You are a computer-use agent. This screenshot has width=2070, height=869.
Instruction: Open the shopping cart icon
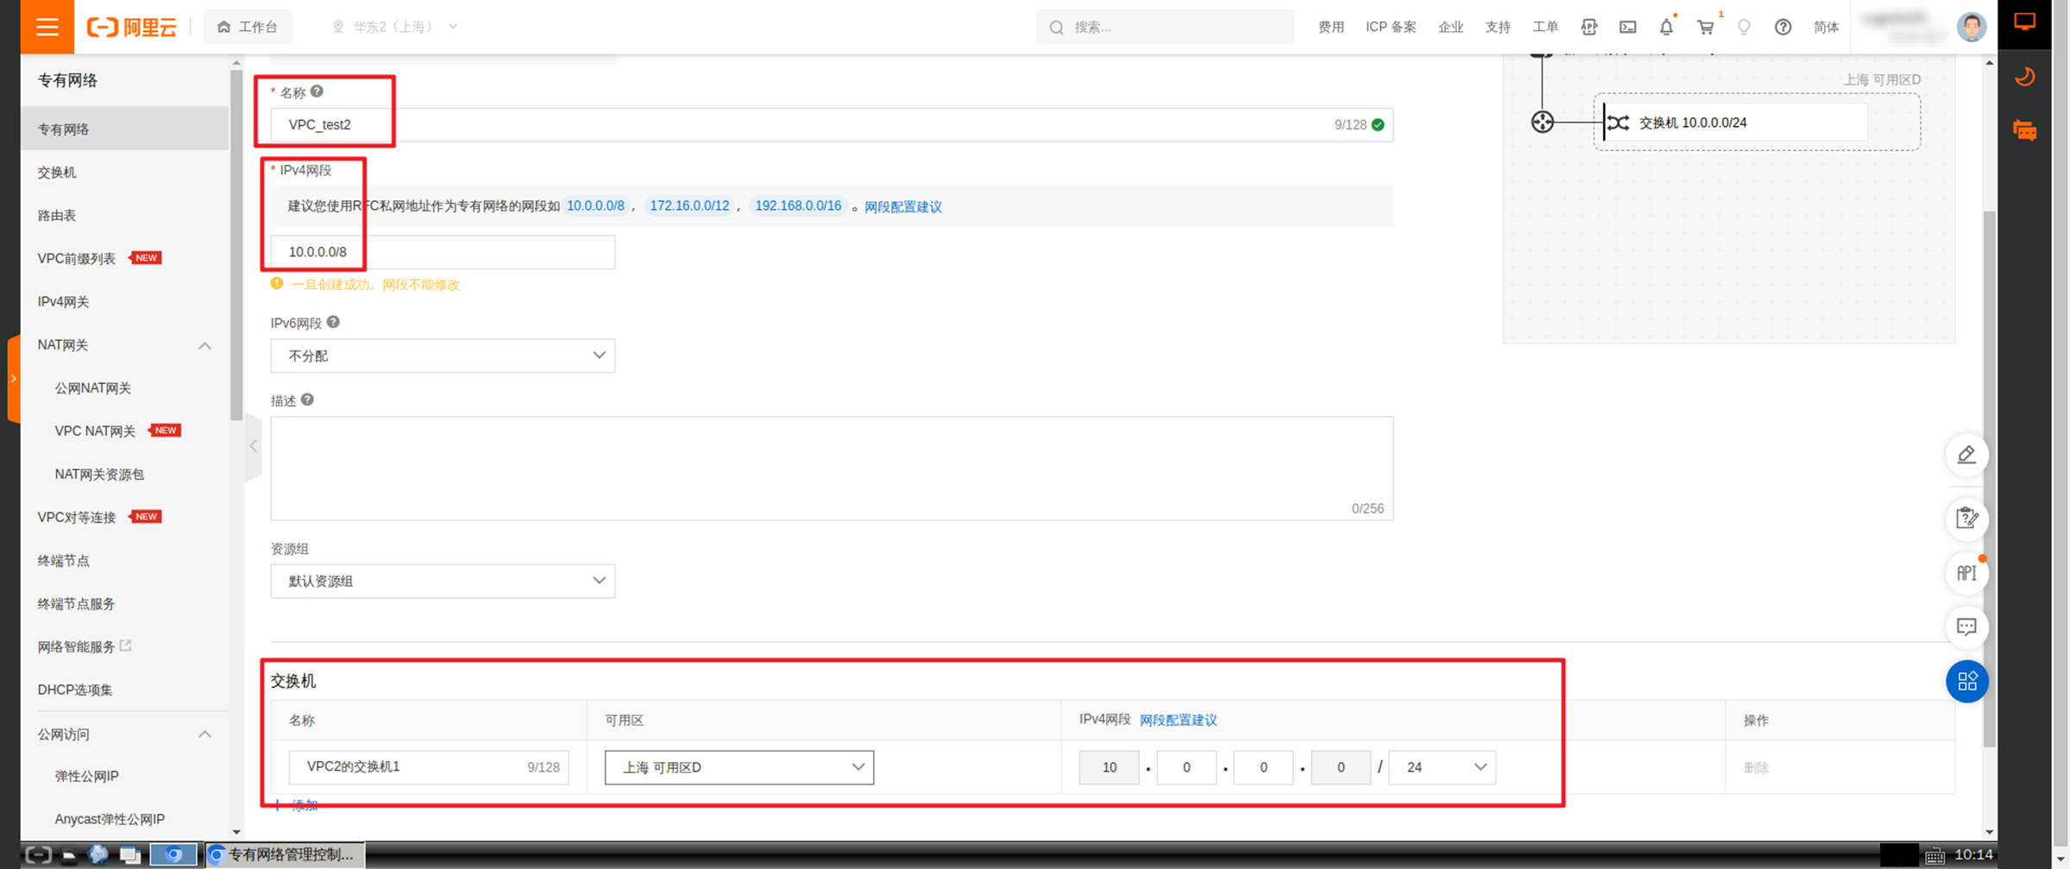coord(1706,27)
